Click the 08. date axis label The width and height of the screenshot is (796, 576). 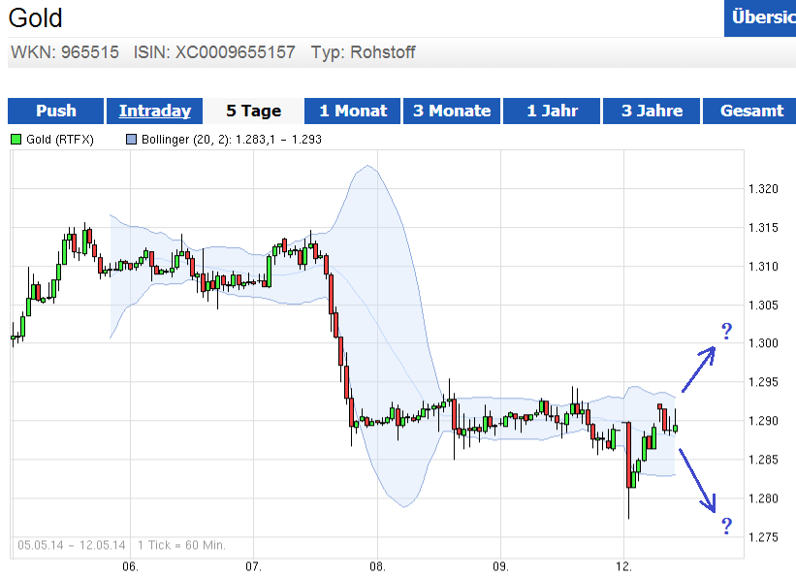tap(377, 567)
